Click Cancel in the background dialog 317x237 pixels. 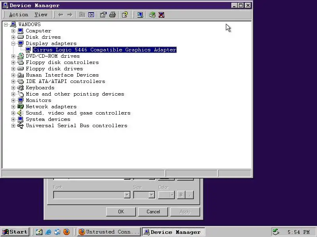click(153, 212)
